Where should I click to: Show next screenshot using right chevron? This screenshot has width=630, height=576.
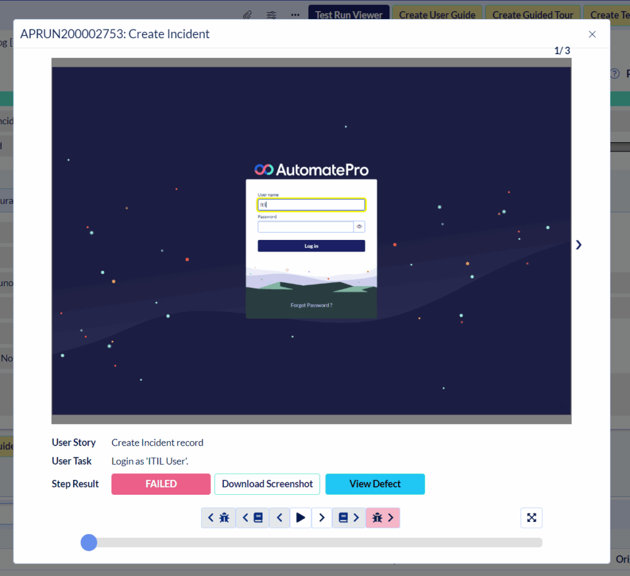[578, 245]
